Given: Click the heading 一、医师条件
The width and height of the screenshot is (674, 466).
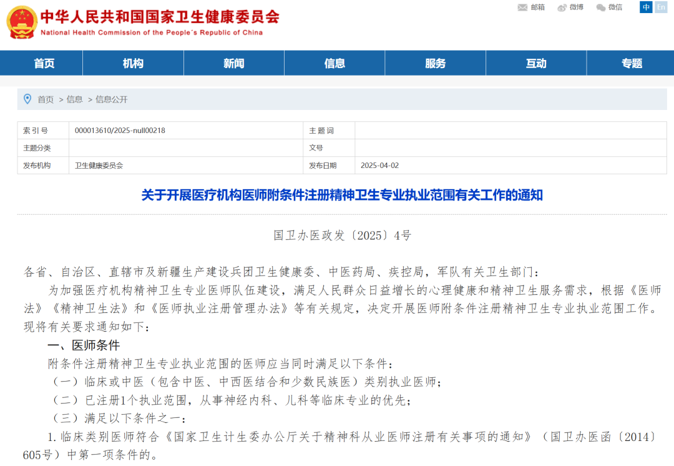Looking at the screenshot, I should [84, 345].
